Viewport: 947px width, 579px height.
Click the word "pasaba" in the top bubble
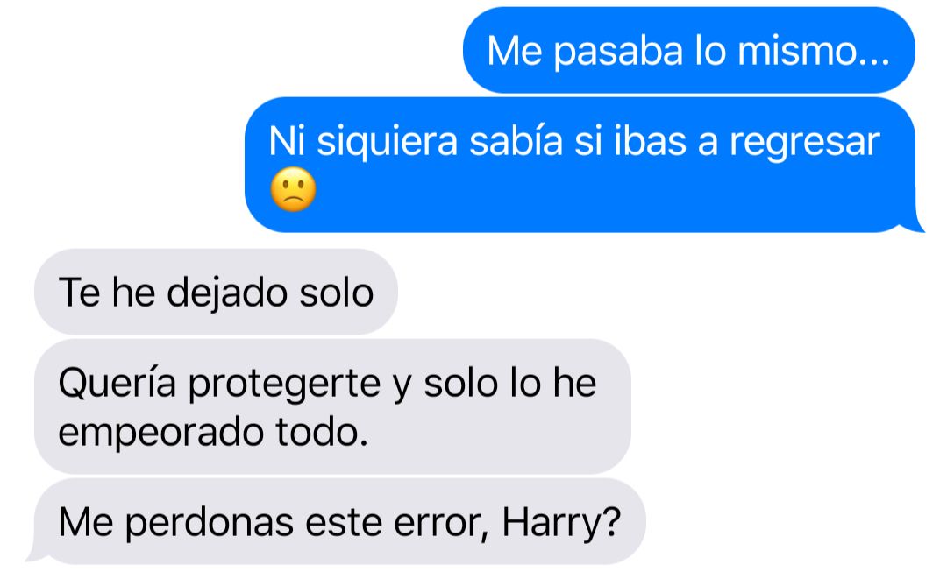[x=618, y=52]
